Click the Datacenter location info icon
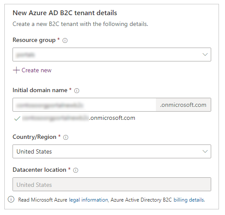The image size is (225, 215). [x=76, y=170]
